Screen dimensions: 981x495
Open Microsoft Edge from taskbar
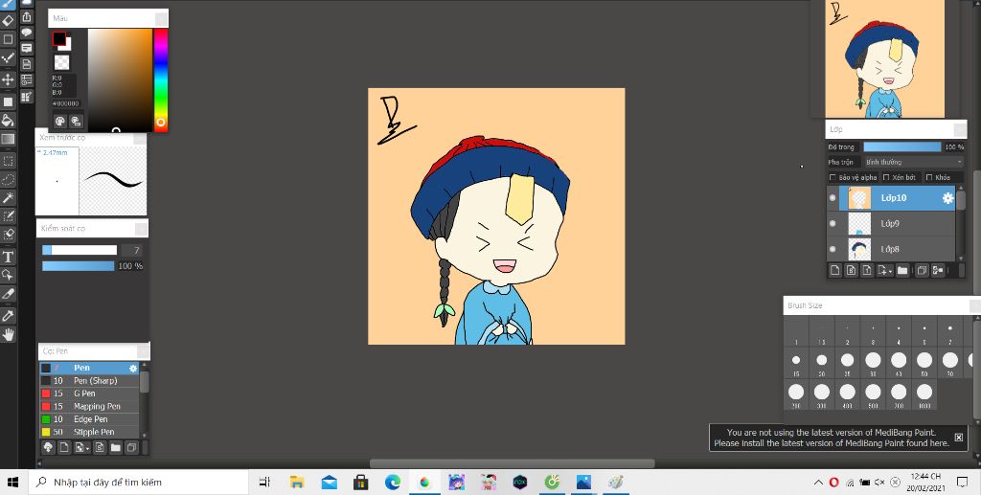tap(392, 483)
